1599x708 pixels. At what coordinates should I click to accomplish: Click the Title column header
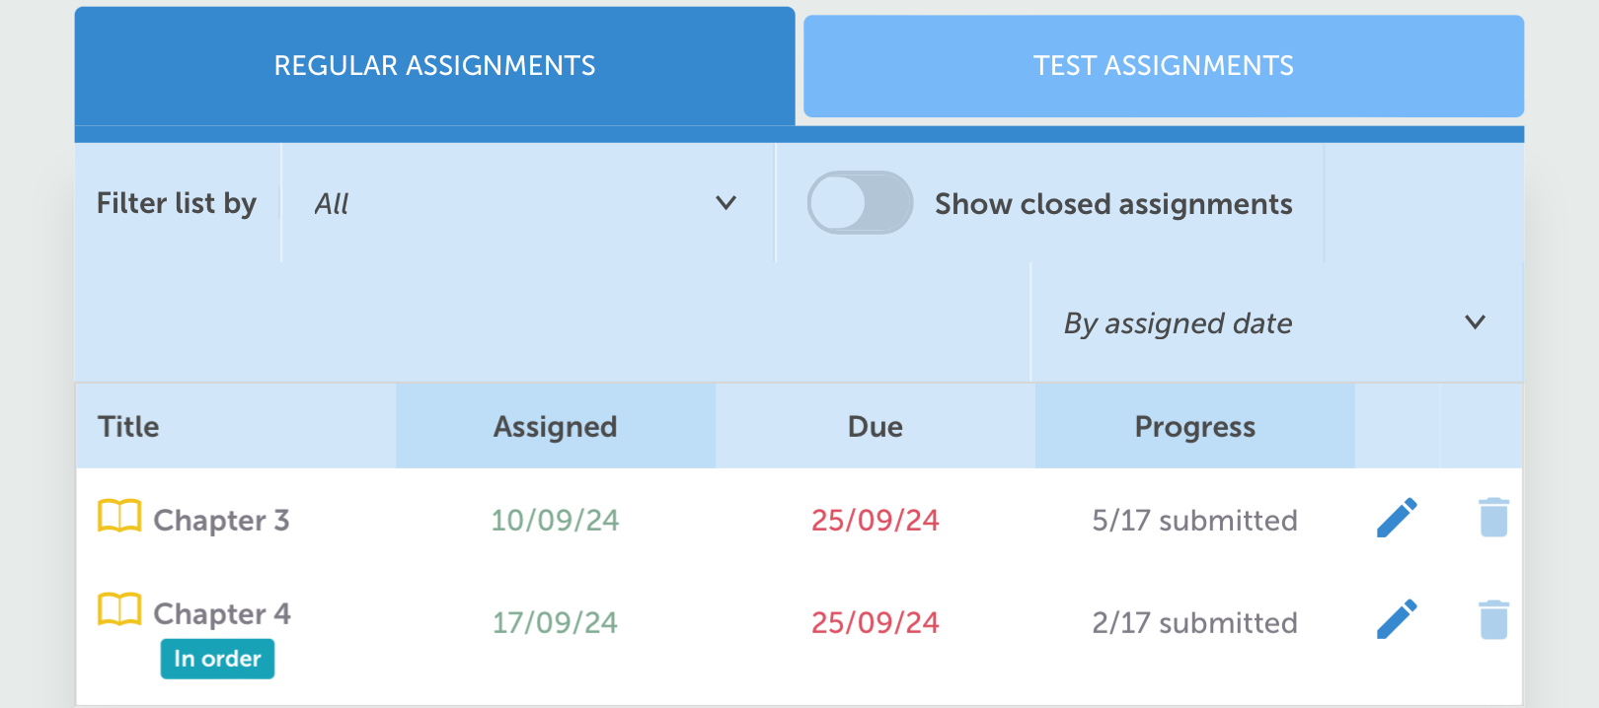click(128, 426)
